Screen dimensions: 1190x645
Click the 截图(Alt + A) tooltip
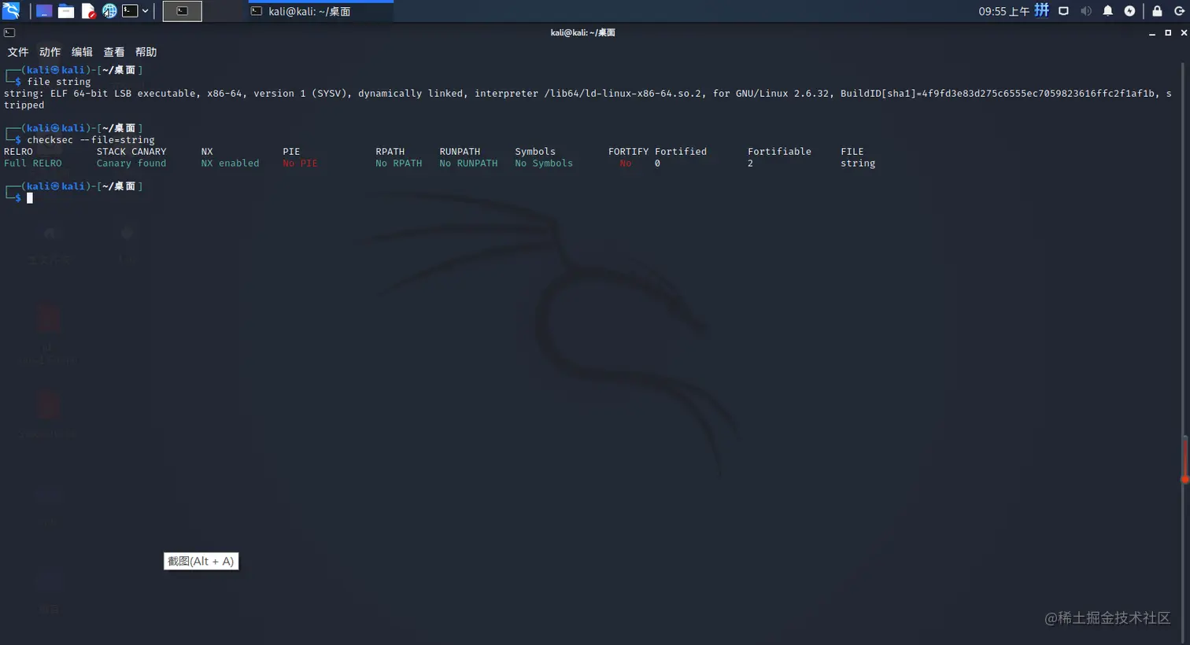[x=201, y=561]
